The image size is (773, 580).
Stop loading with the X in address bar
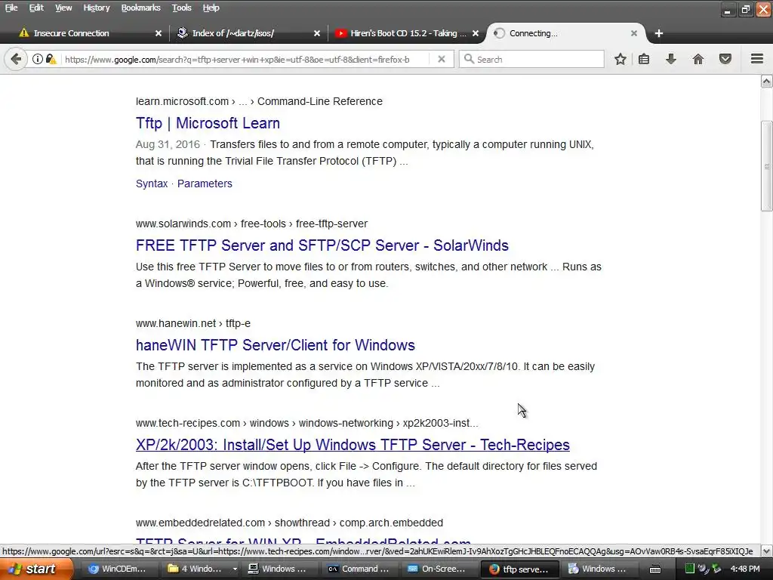(441, 59)
